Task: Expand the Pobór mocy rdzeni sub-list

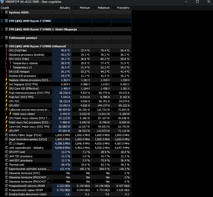Action: (6, 114)
